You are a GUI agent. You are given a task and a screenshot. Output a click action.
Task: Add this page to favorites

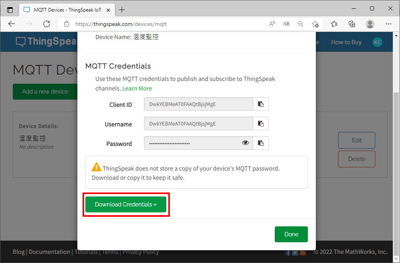point(315,24)
